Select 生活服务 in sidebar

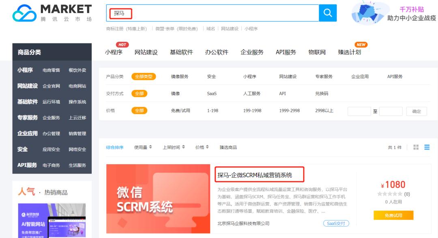click(x=77, y=165)
